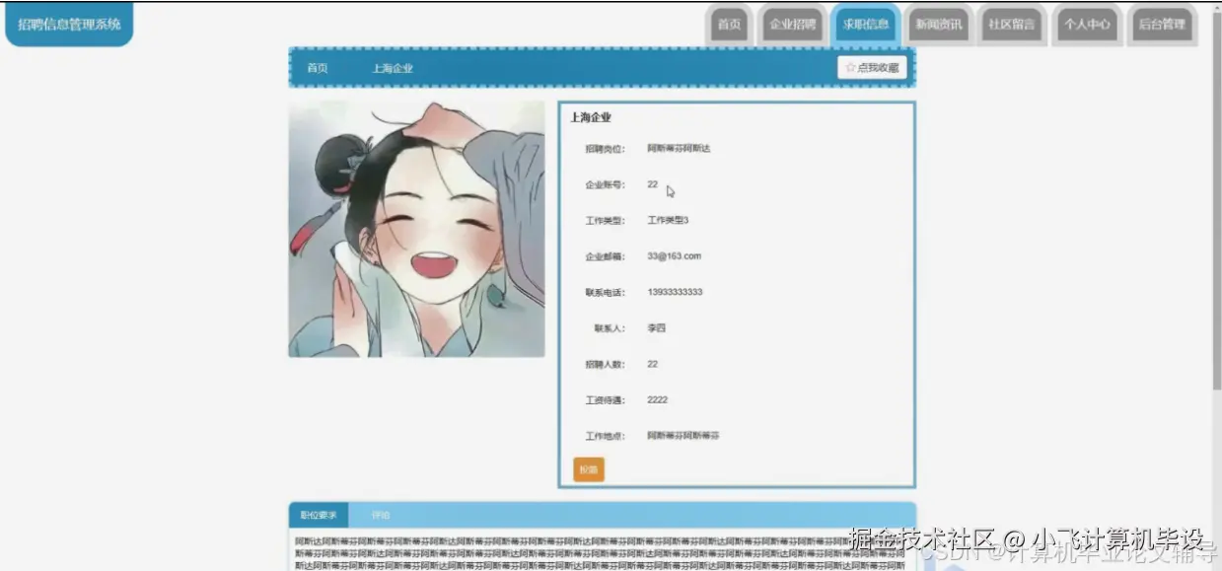Viewport: 1222px width, 571px height.
Task: Click 上海企业 in the breadcrumb bar
Action: 394,69
